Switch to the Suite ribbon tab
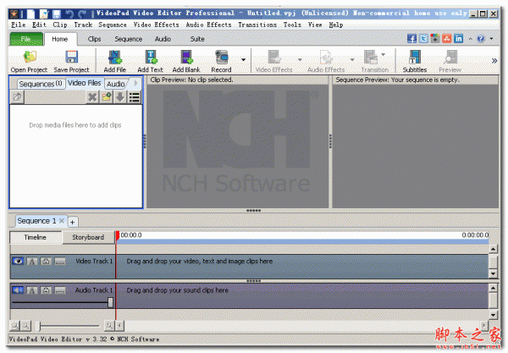This screenshot has width=508, height=353. 197,39
